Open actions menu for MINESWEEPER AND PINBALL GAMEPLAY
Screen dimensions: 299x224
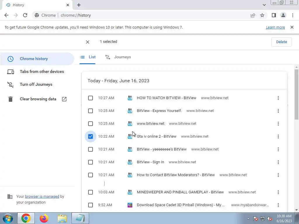click(x=278, y=192)
